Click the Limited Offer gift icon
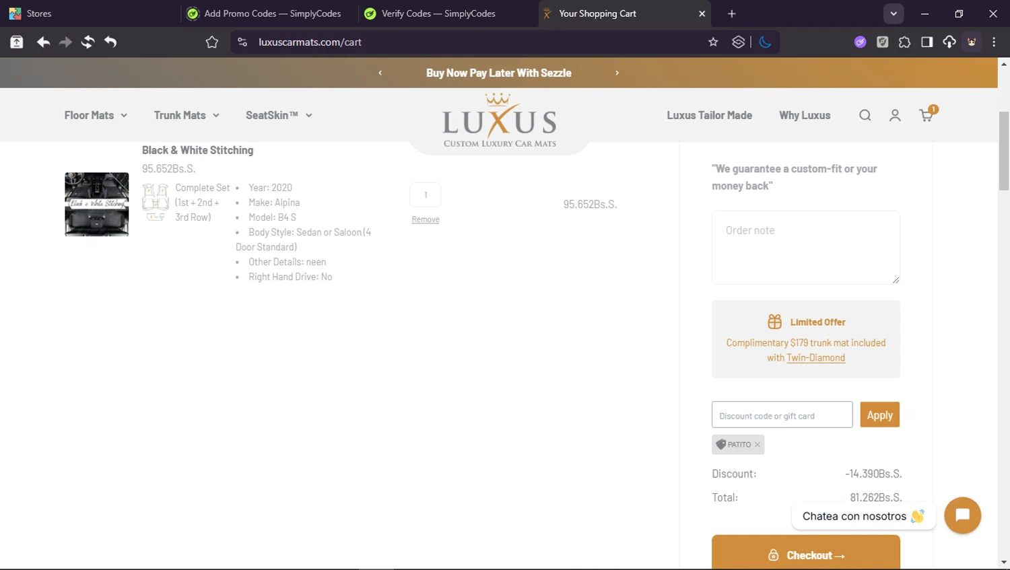Viewport: 1010px width, 570px height. tap(774, 322)
